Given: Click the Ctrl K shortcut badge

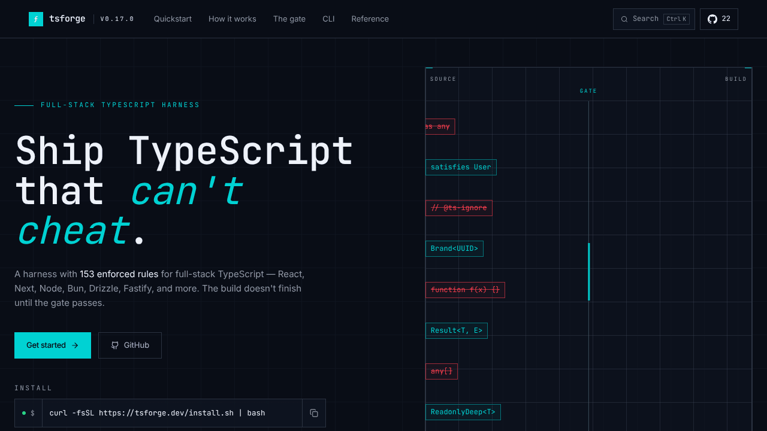Looking at the screenshot, I should tap(677, 19).
